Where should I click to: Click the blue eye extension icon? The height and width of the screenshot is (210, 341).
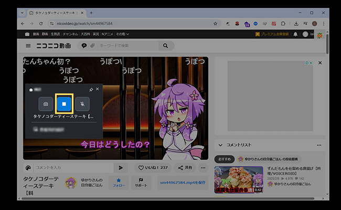[x=255, y=24]
